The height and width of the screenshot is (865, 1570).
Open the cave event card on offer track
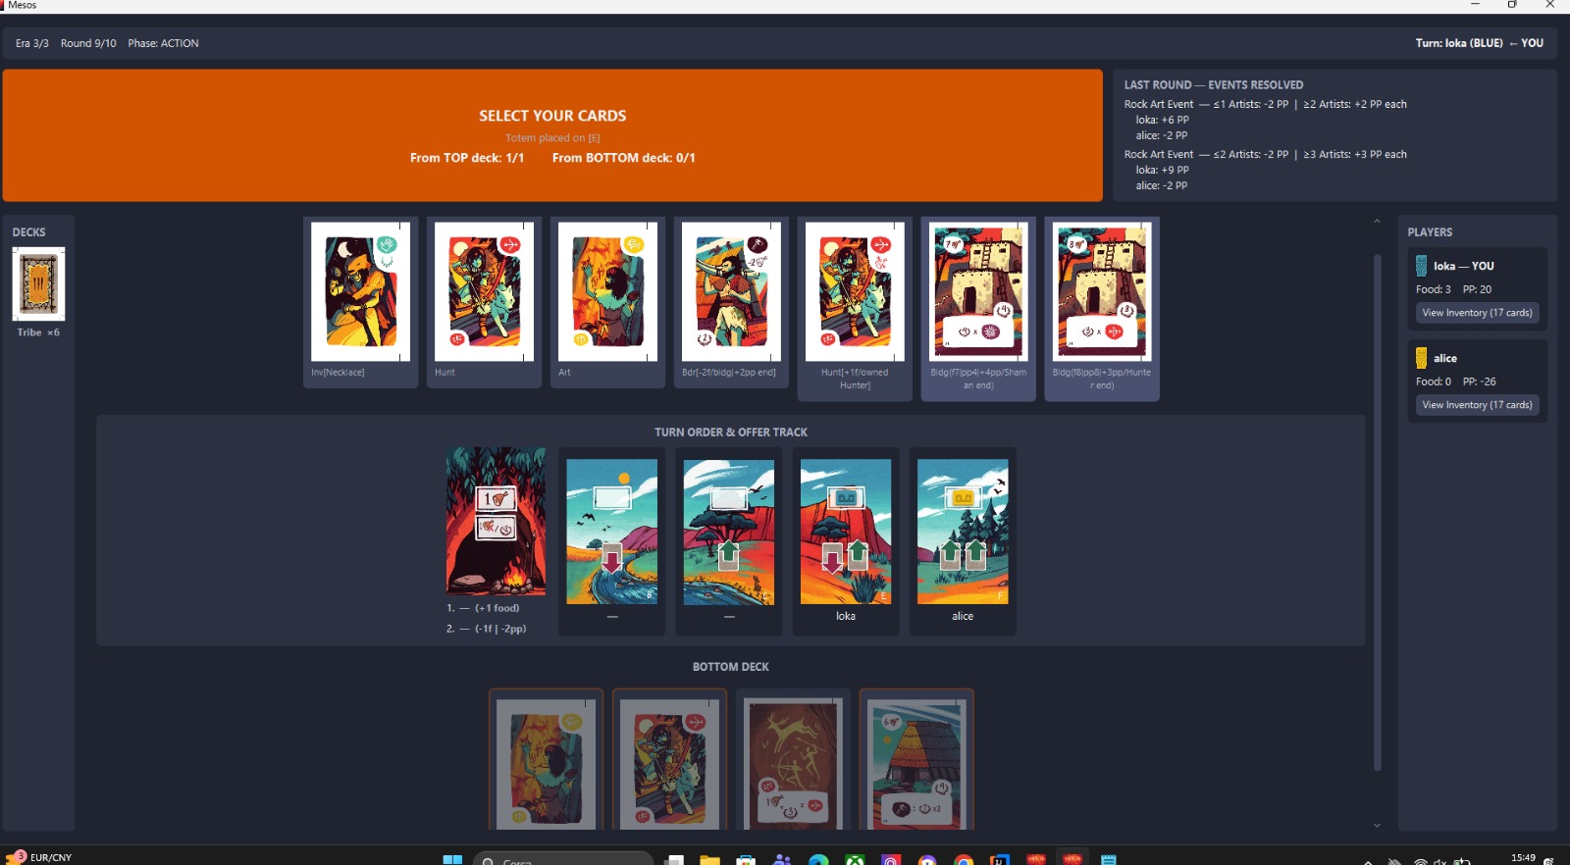[x=496, y=522]
